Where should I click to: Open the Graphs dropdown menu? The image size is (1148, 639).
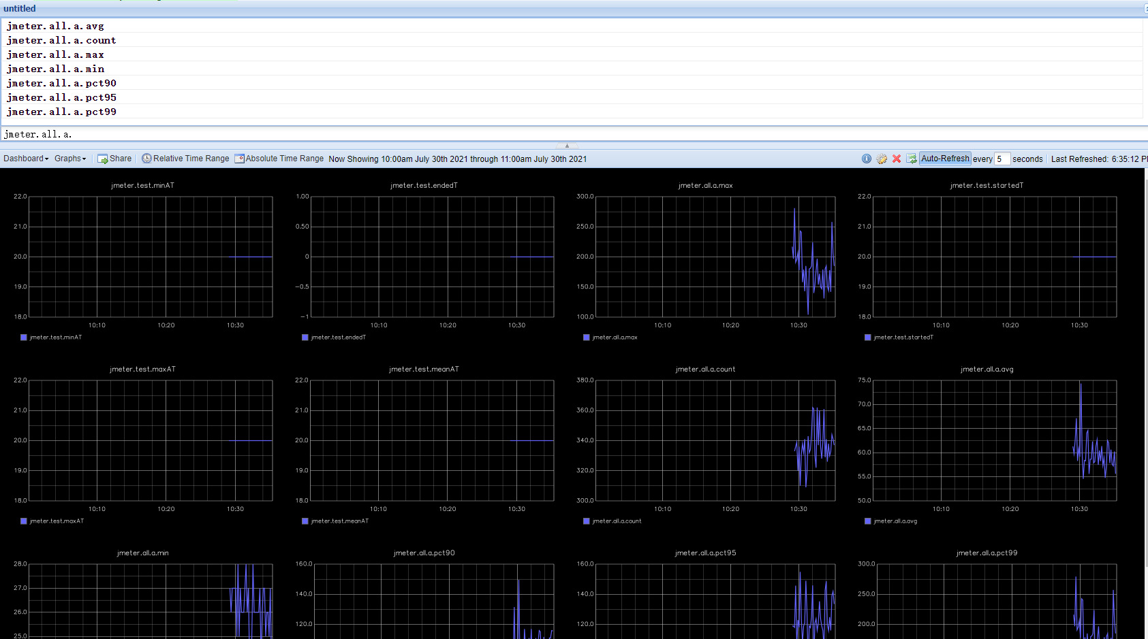tap(70, 159)
